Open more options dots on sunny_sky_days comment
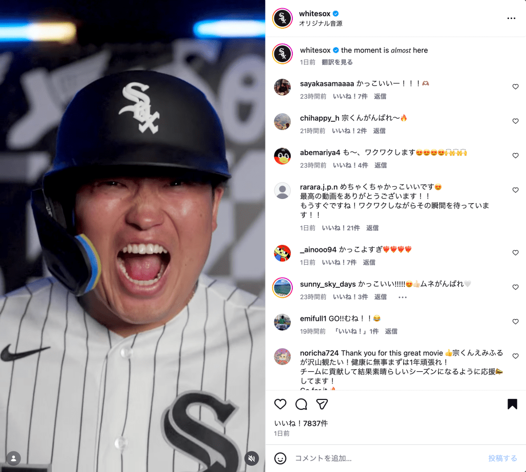This screenshot has width=526, height=472. [x=403, y=297]
